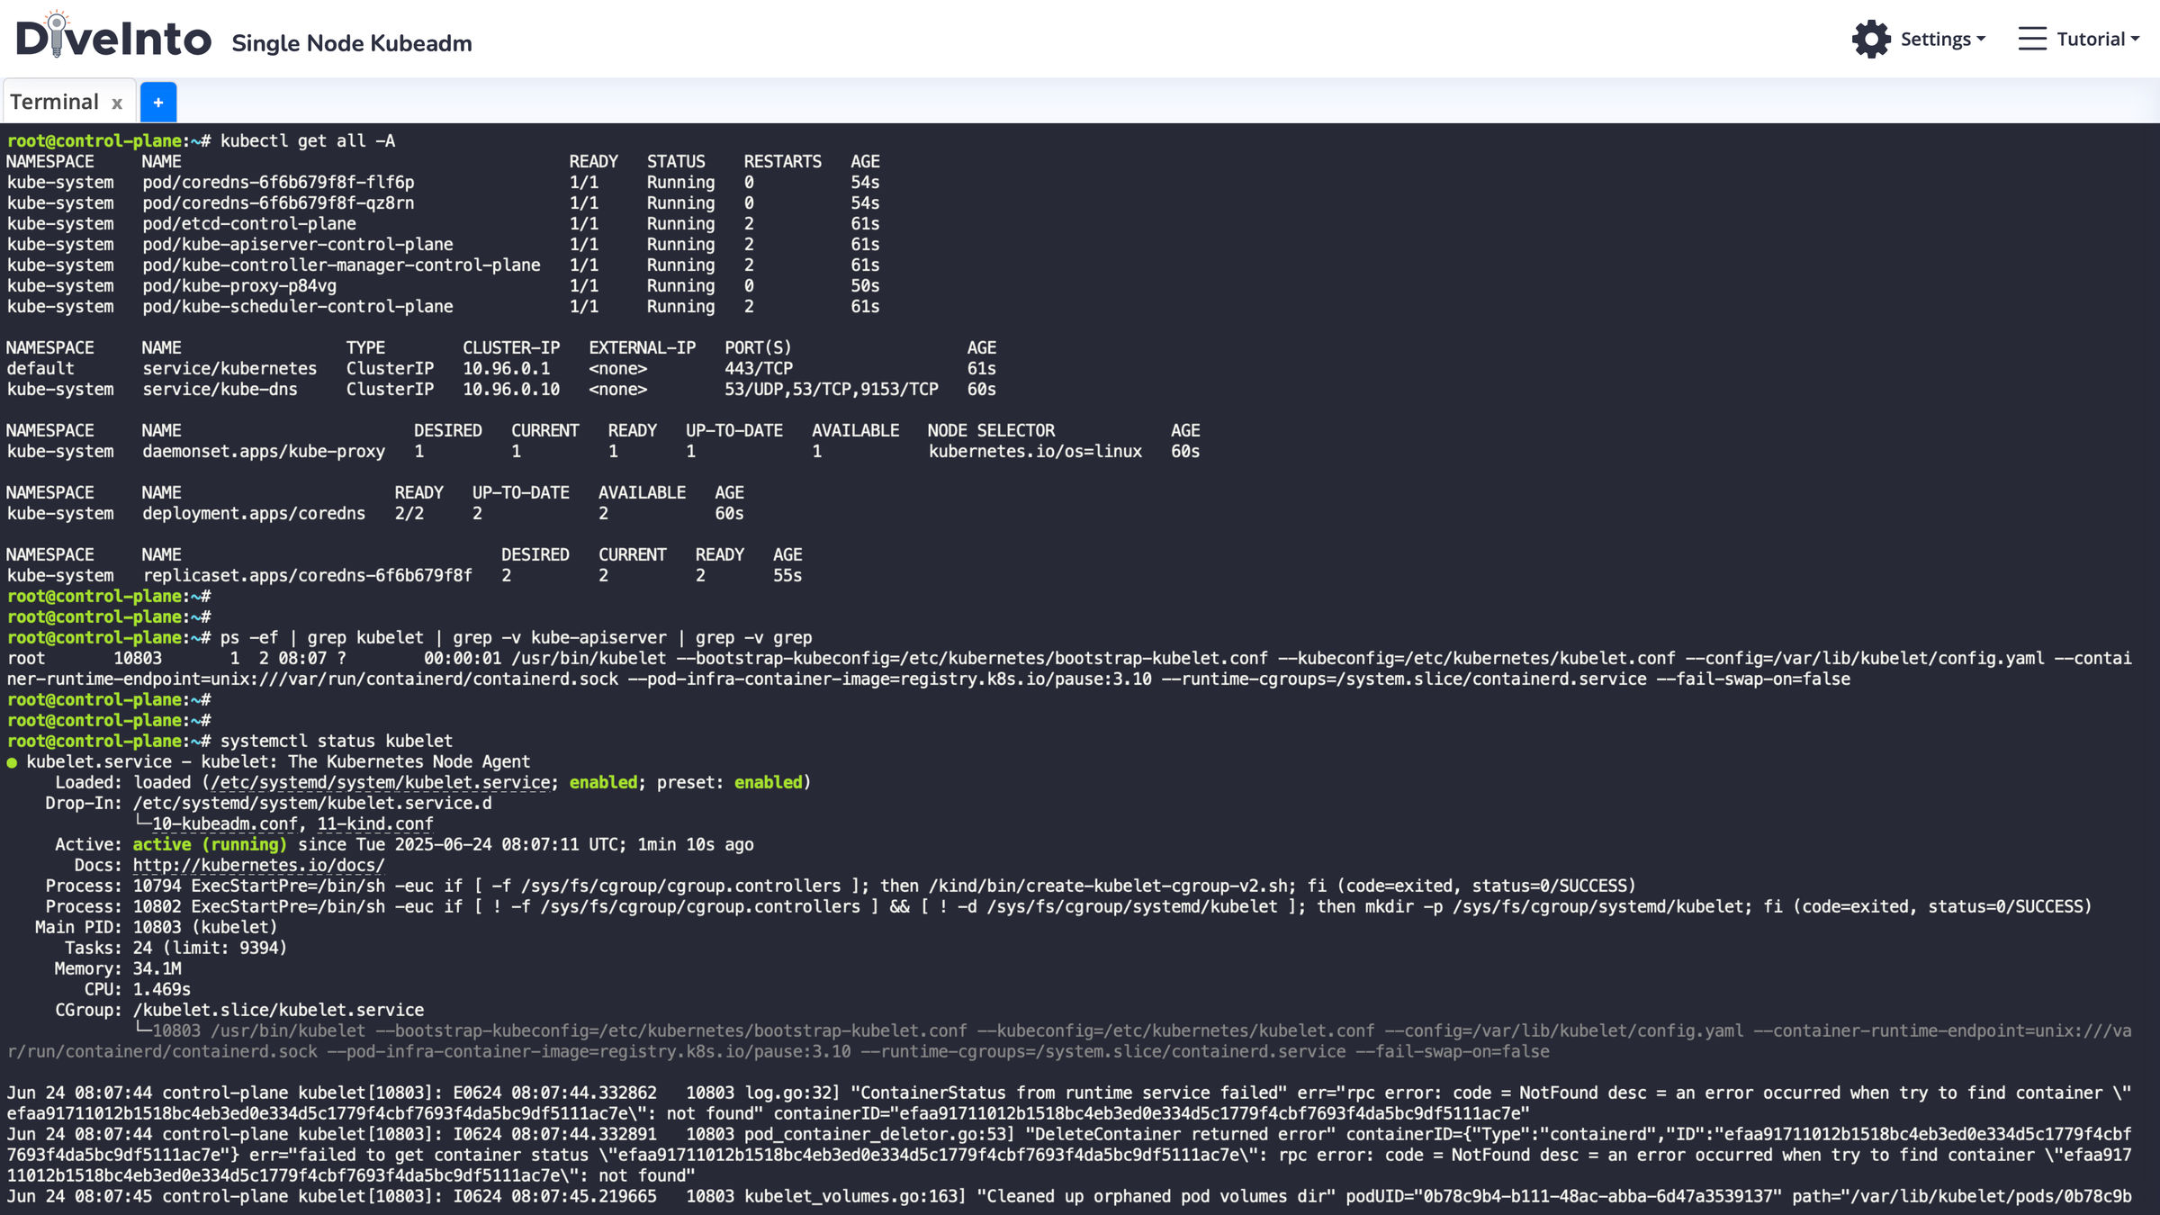Click the green kubelet.service status dot
Screen dimensions: 2160x1215
click(x=12, y=762)
